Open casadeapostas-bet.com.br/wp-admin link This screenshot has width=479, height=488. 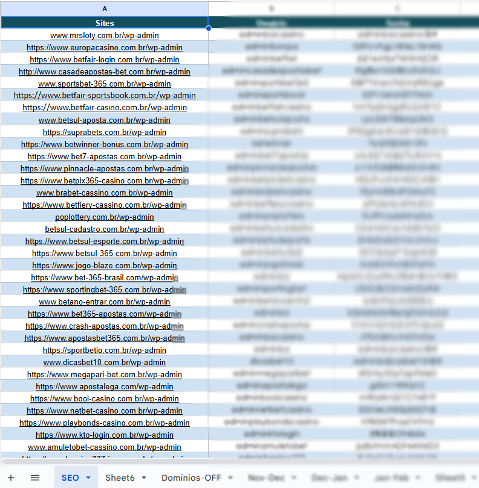click(105, 72)
